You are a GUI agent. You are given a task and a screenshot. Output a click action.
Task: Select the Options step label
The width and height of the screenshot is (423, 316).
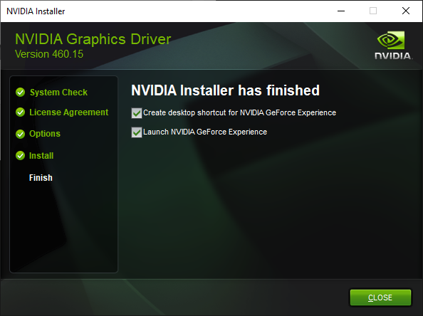click(45, 134)
